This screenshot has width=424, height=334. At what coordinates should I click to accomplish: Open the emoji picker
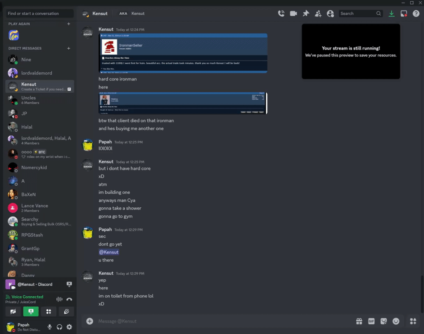(x=396, y=321)
